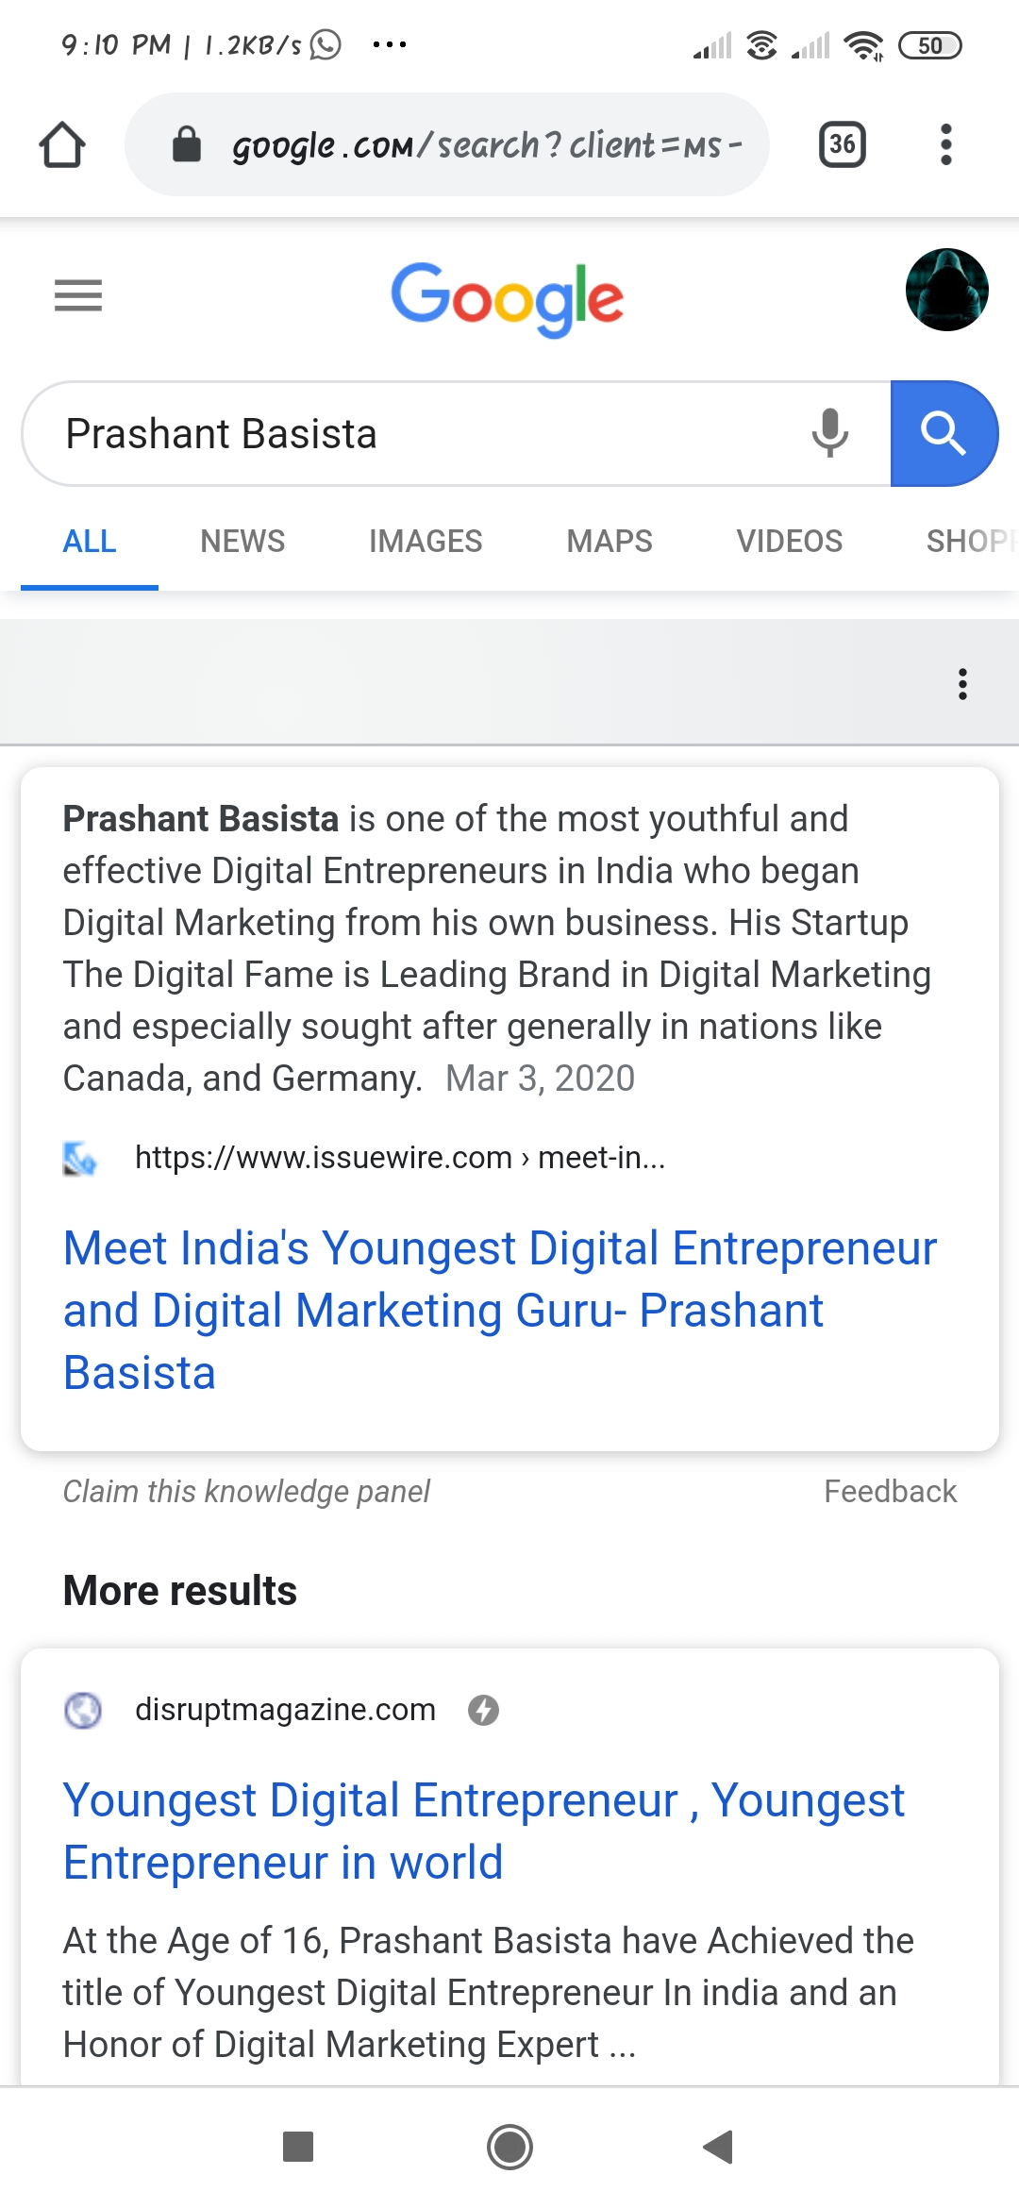Tap the Feedback link
Image resolution: width=1019 pixels, height=2208 pixels.
click(x=890, y=1492)
